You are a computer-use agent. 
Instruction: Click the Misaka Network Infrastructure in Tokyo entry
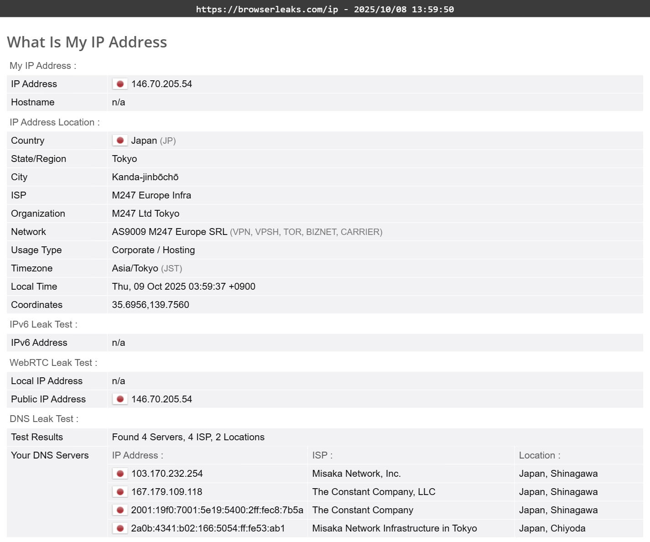pos(394,528)
